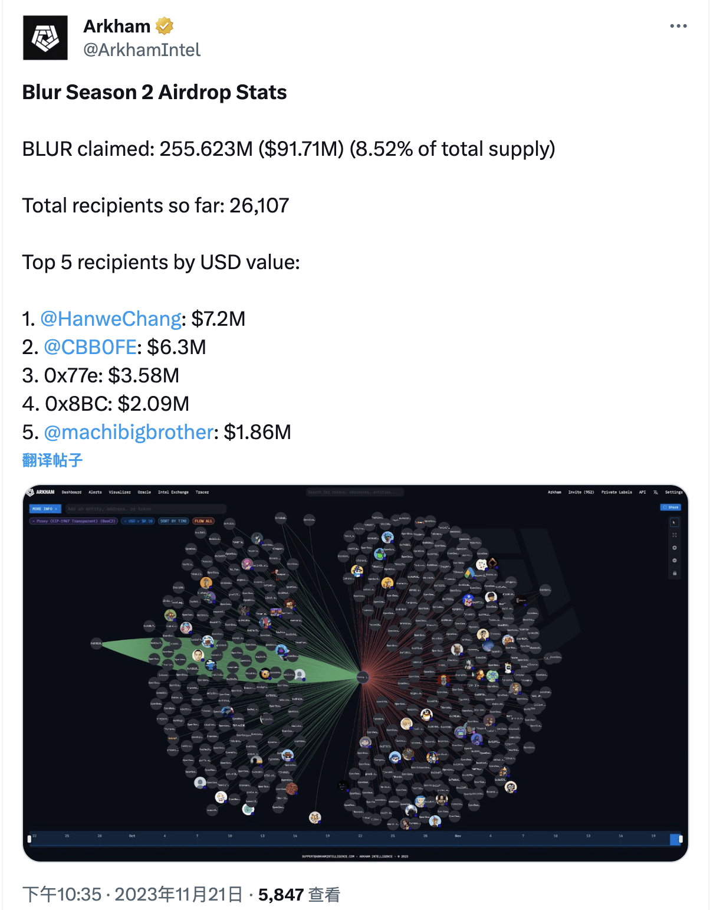Open the Tracer menu item

point(203,492)
